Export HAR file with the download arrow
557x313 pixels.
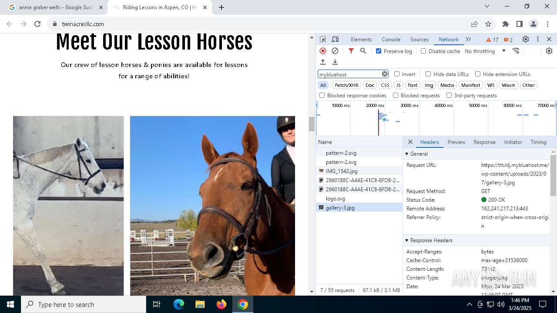coord(335,62)
